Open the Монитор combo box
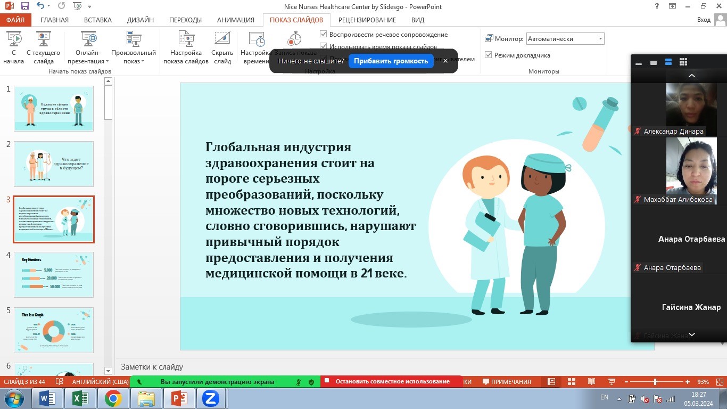 coord(565,39)
